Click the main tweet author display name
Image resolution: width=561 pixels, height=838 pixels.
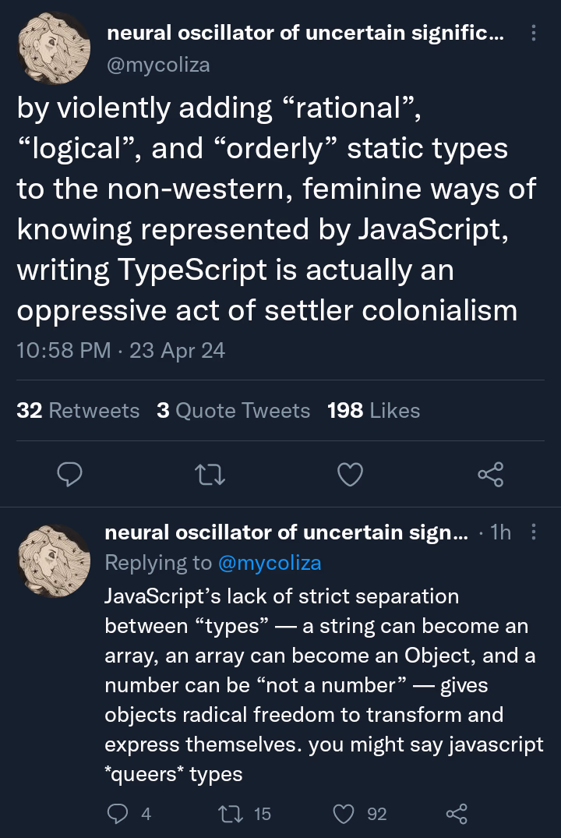pyautogui.click(x=305, y=34)
